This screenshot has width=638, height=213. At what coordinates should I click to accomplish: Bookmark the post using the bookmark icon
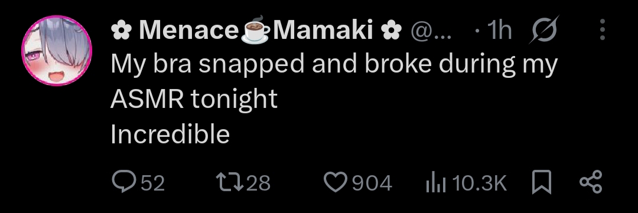(542, 182)
